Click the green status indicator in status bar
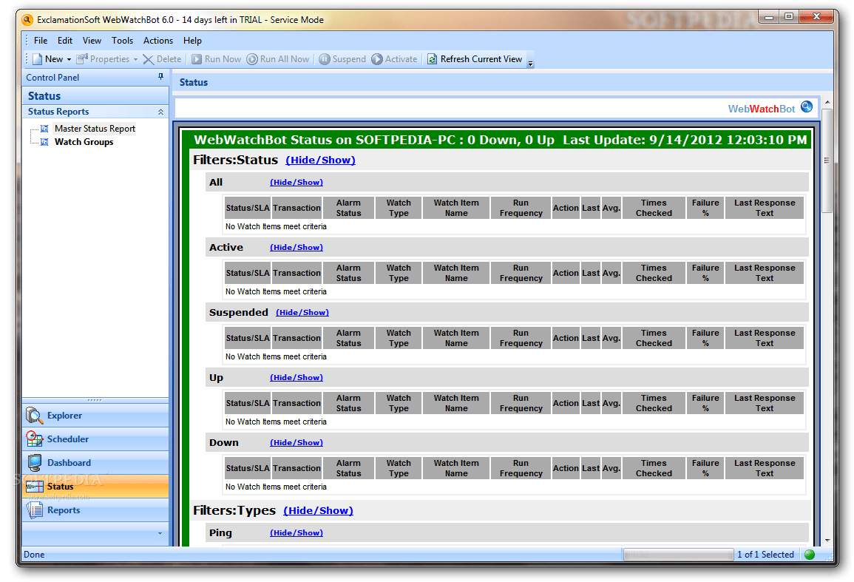 click(810, 555)
